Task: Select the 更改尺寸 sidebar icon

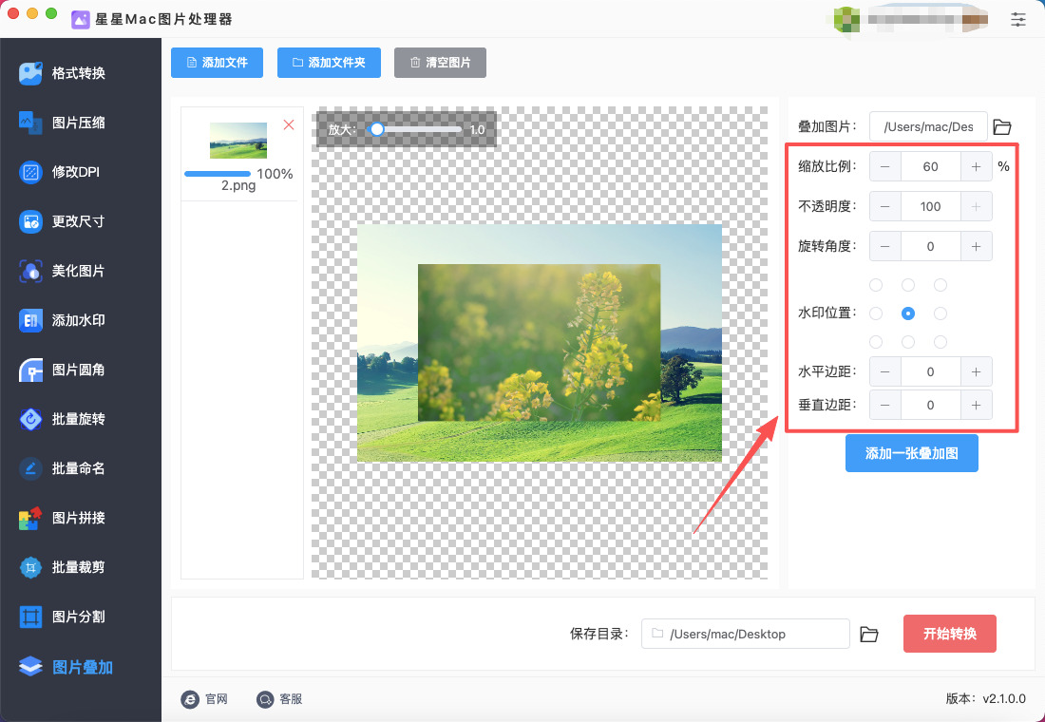Action: (x=30, y=221)
